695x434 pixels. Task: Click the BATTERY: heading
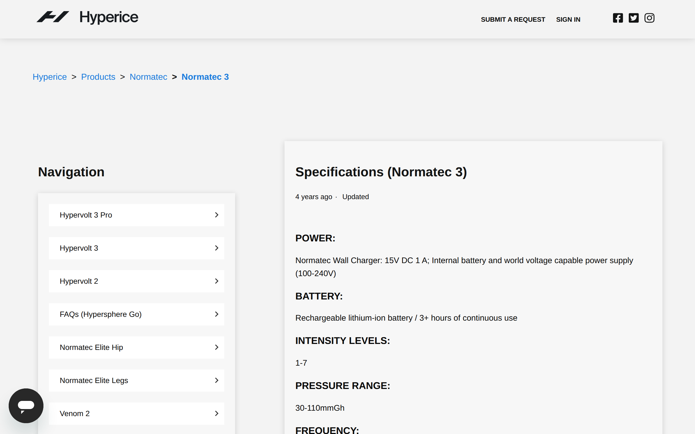(x=319, y=296)
